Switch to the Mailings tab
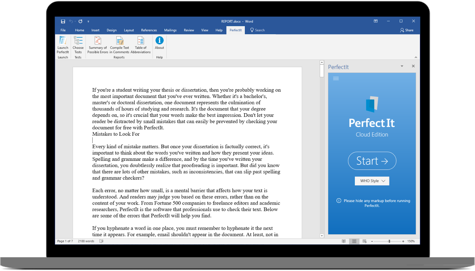This screenshot has width=475, height=271. click(170, 30)
